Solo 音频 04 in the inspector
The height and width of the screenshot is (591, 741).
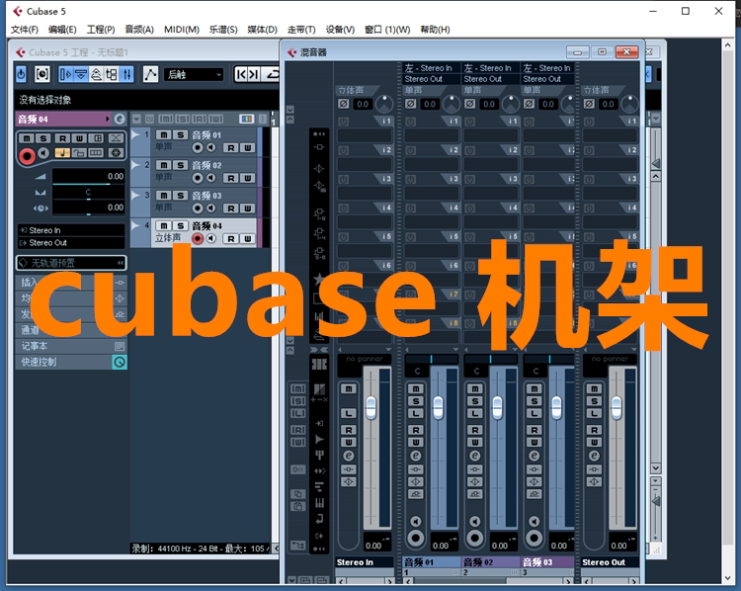click(x=43, y=138)
